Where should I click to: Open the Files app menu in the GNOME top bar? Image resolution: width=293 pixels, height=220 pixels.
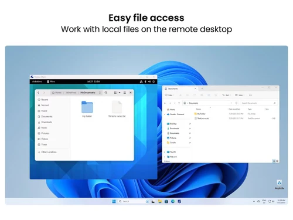point(51,82)
